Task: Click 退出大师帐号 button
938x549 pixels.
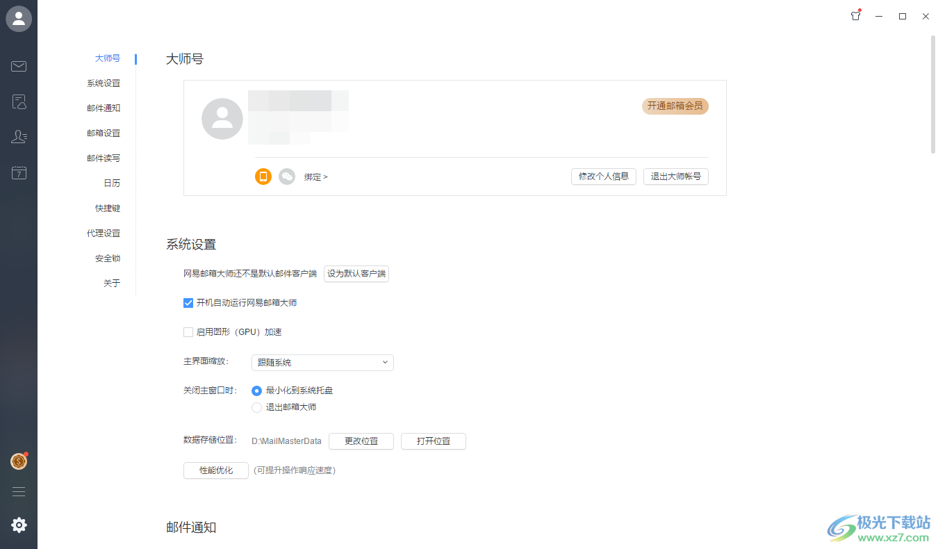Action: coord(676,177)
